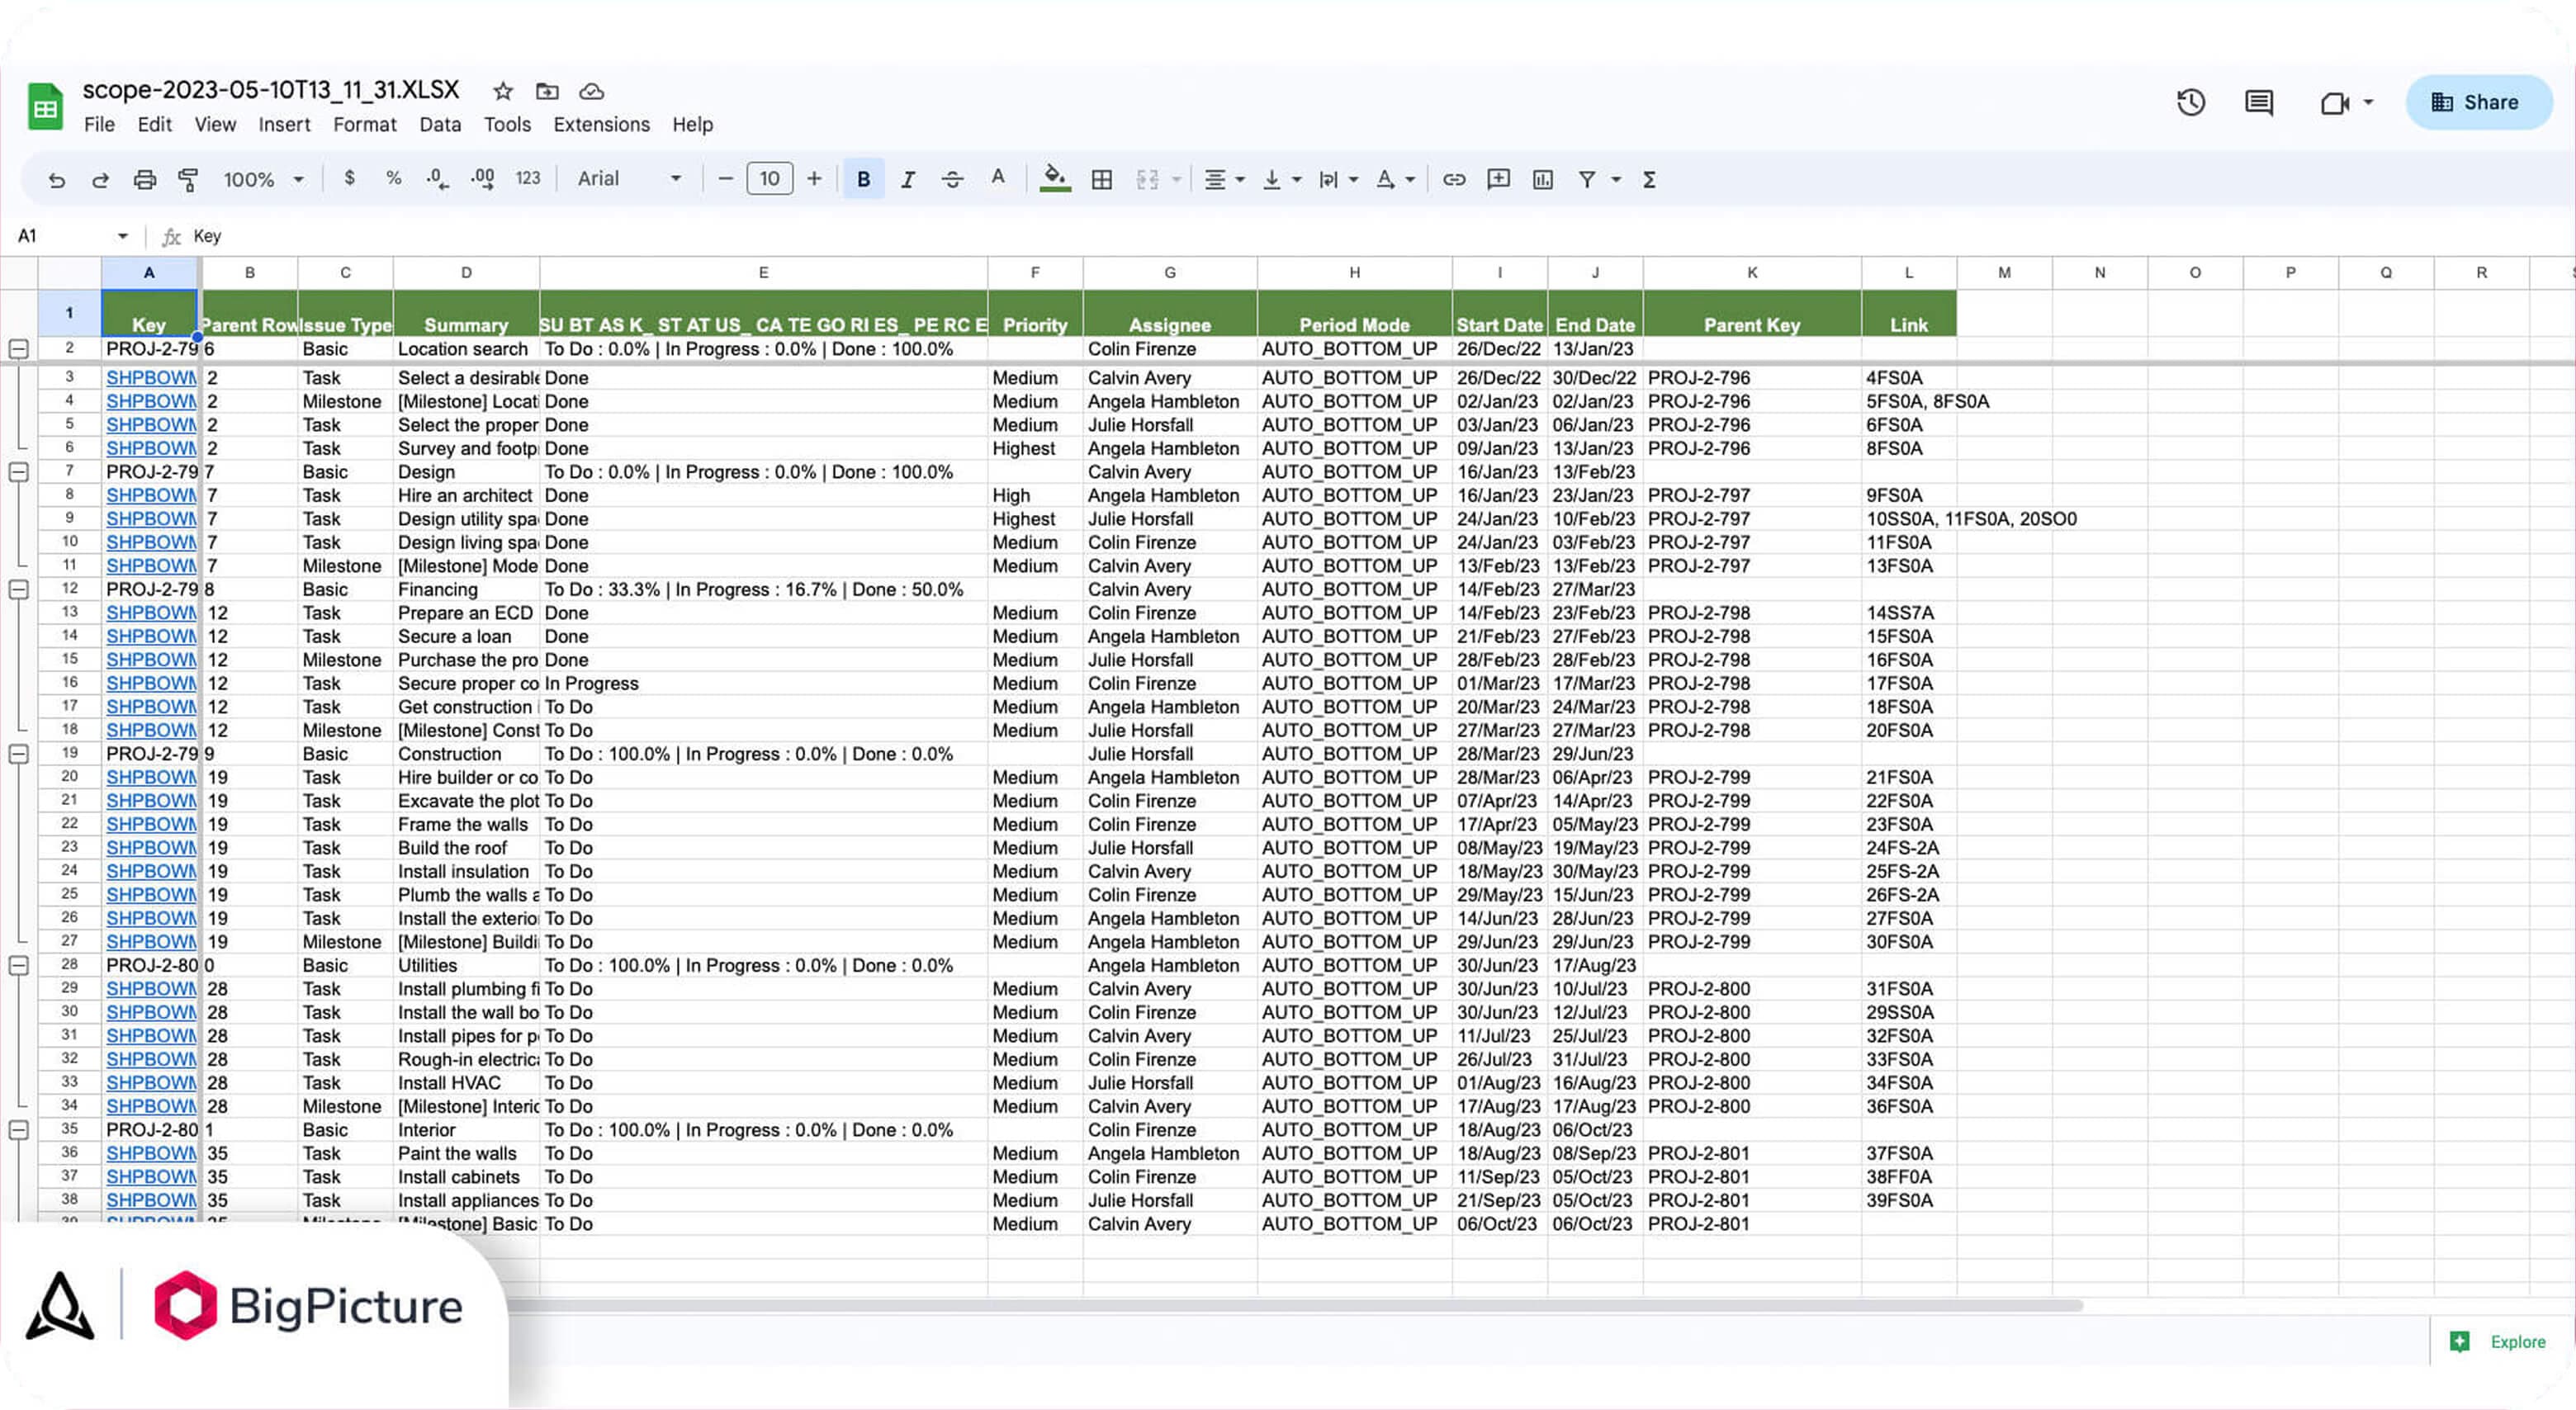This screenshot has height=1410, width=2576.
Task: Toggle italic formatting
Action: click(x=908, y=180)
